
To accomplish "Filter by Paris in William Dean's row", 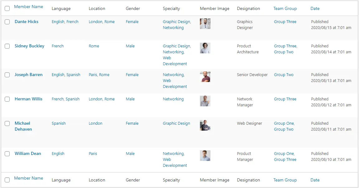I will point(93,153).
